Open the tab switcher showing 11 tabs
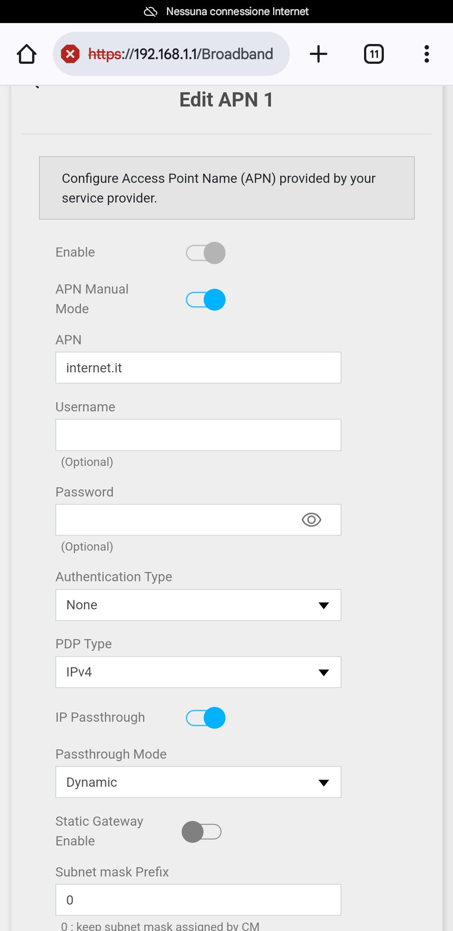 tap(374, 54)
